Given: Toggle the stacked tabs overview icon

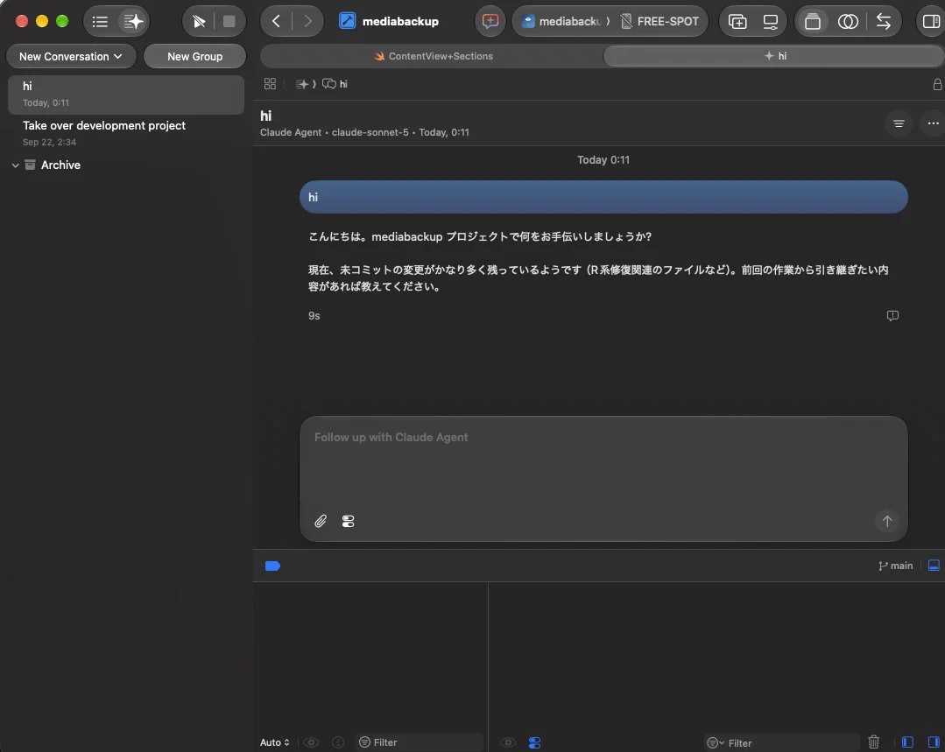Looking at the screenshot, I should click(x=813, y=22).
